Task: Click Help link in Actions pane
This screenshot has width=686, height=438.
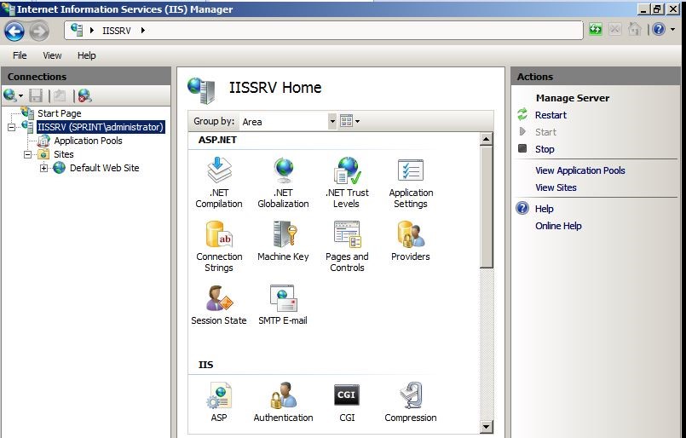Action: coord(544,209)
